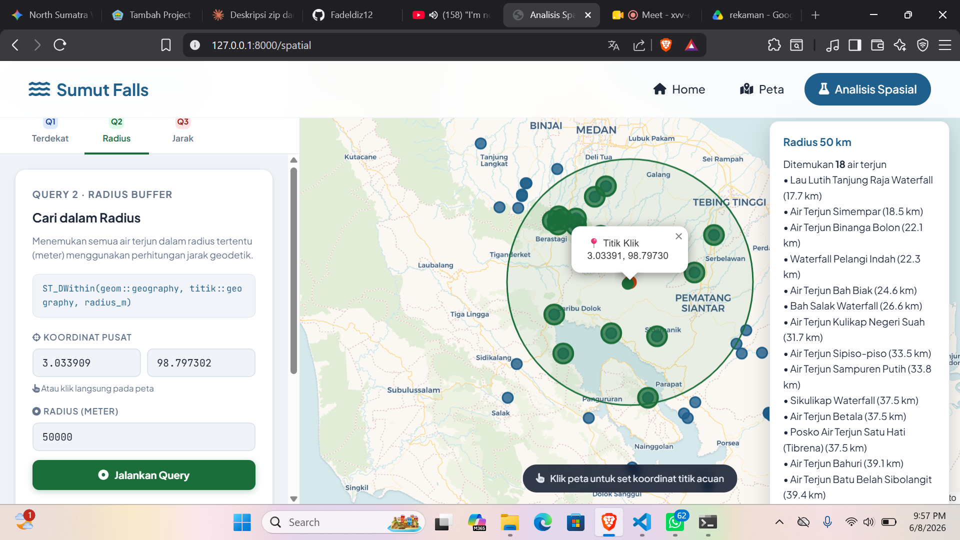Select Sikulikap Waterfall result
960x540 pixels.
[854, 400]
